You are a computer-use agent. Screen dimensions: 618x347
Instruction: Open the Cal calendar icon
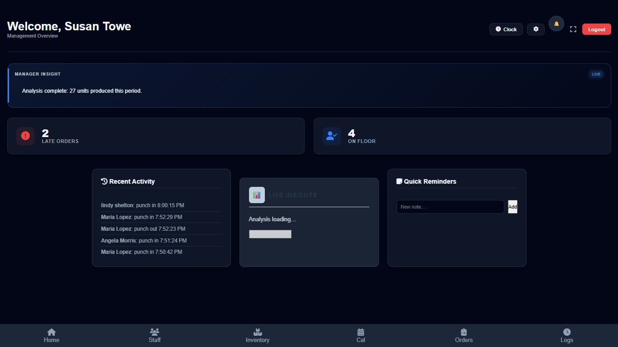pos(360,333)
